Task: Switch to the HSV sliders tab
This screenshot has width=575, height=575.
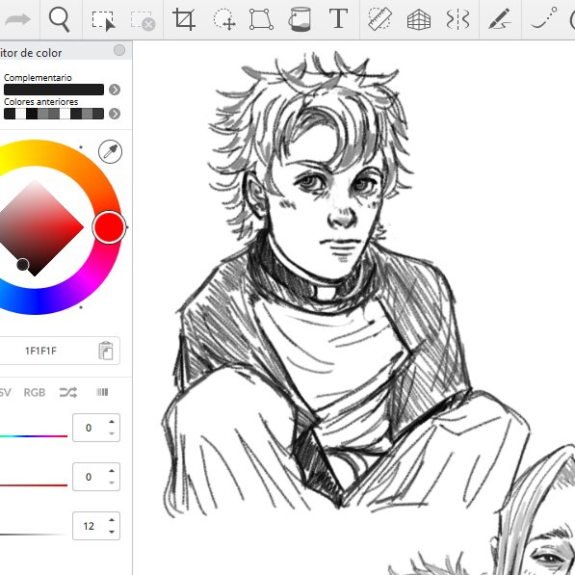Action: (5, 393)
